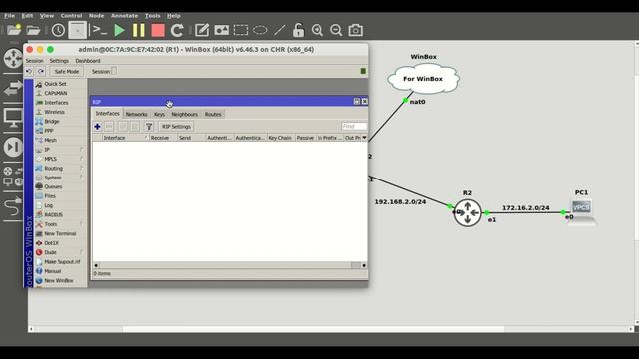Viewport: 639px width, 359px height.
Task: Open RIP Settings button
Action: click(176, 127)
